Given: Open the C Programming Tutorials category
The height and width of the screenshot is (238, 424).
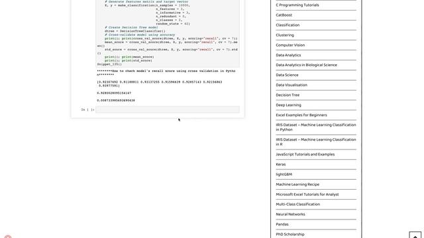Looking at the screenshot, I should click(x=297, y=5).
